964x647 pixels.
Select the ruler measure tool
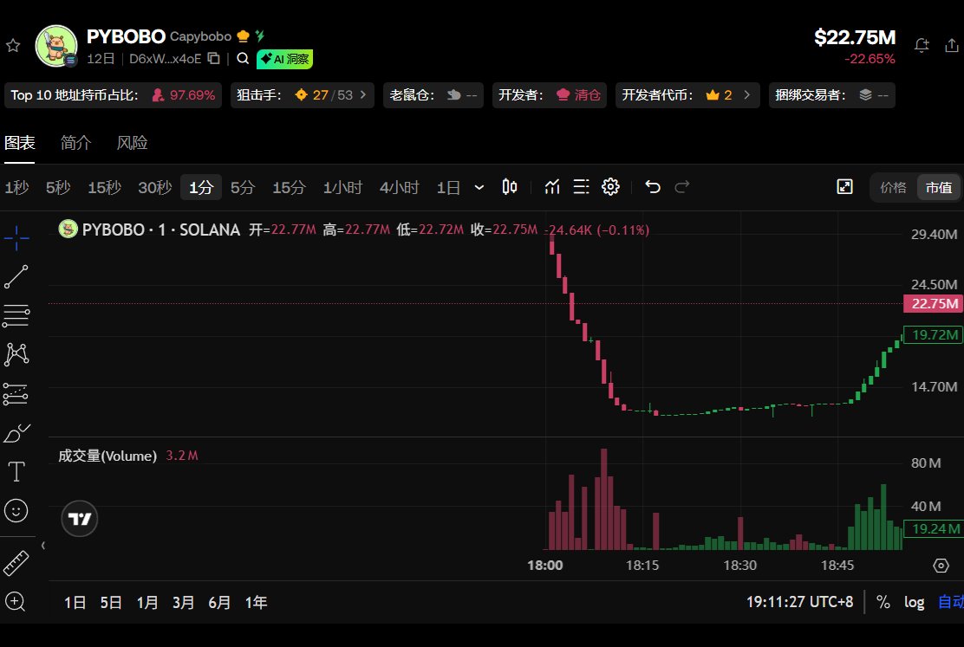coord(16,563)
